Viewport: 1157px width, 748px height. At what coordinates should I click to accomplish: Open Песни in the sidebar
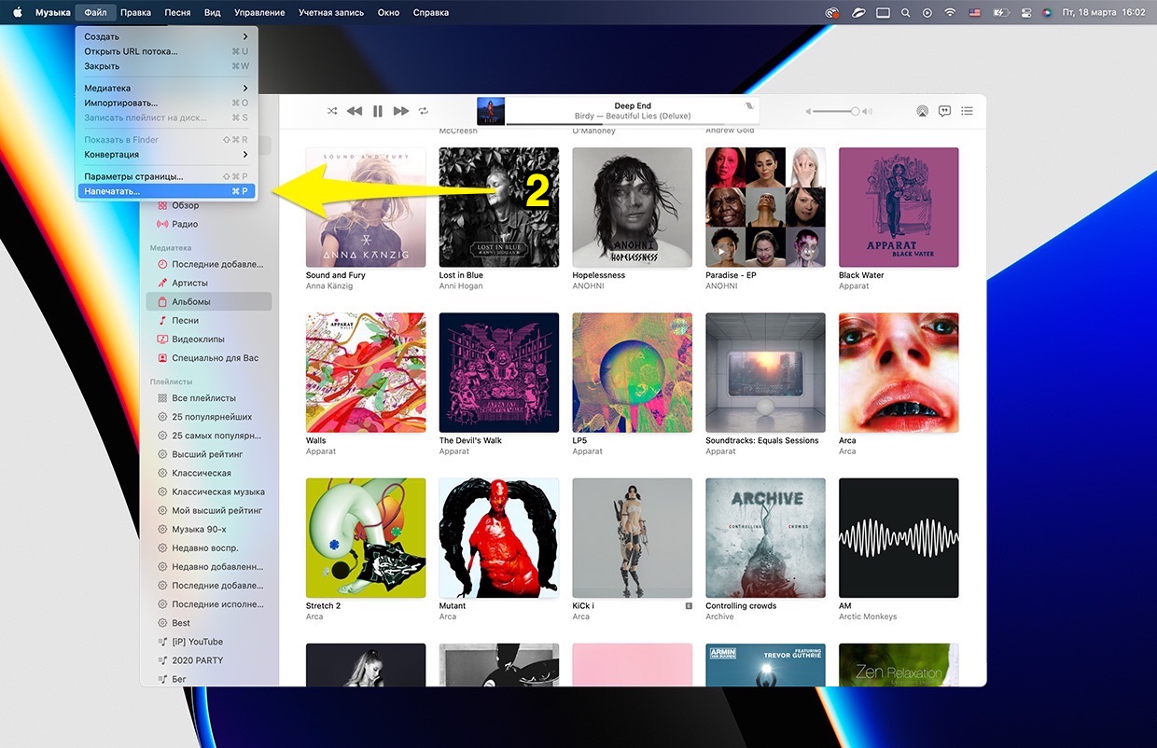pyautogui.click(x=208, y=320)
